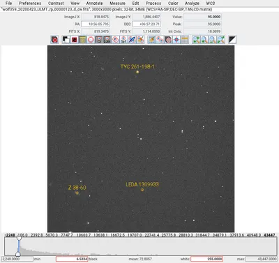Click the third magnifier zoom icon
Viewport: 279px width, 263px height.
click(x=213, y=40)
